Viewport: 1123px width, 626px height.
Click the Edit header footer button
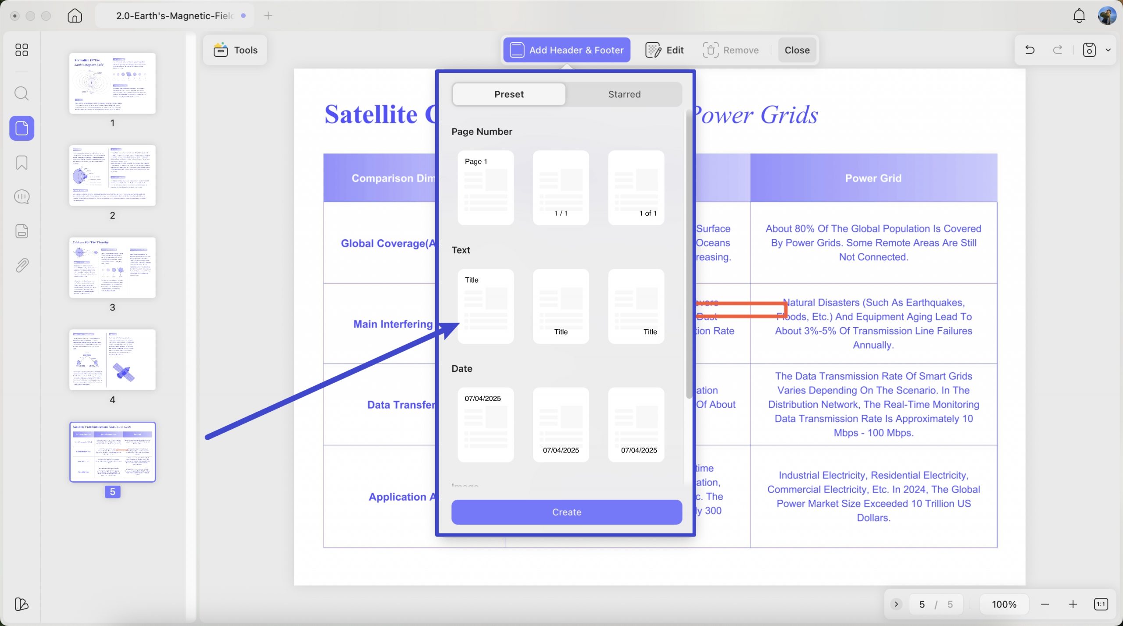coord(664,50)
